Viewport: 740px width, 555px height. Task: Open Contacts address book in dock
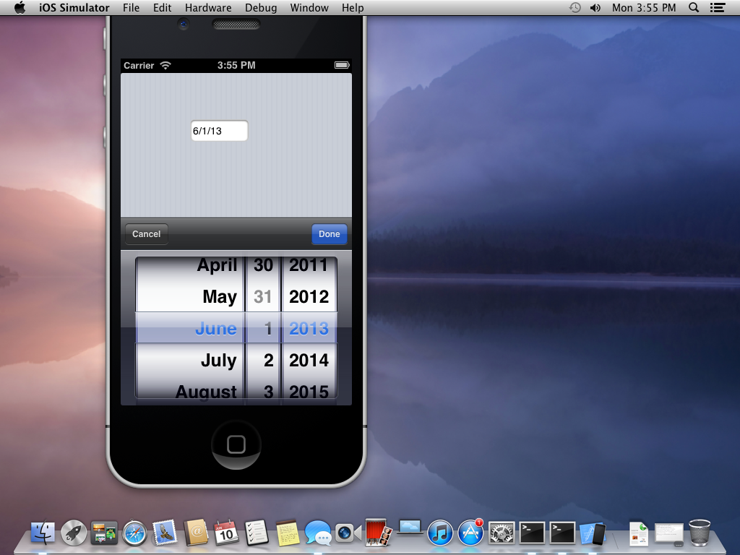point(196,533)
